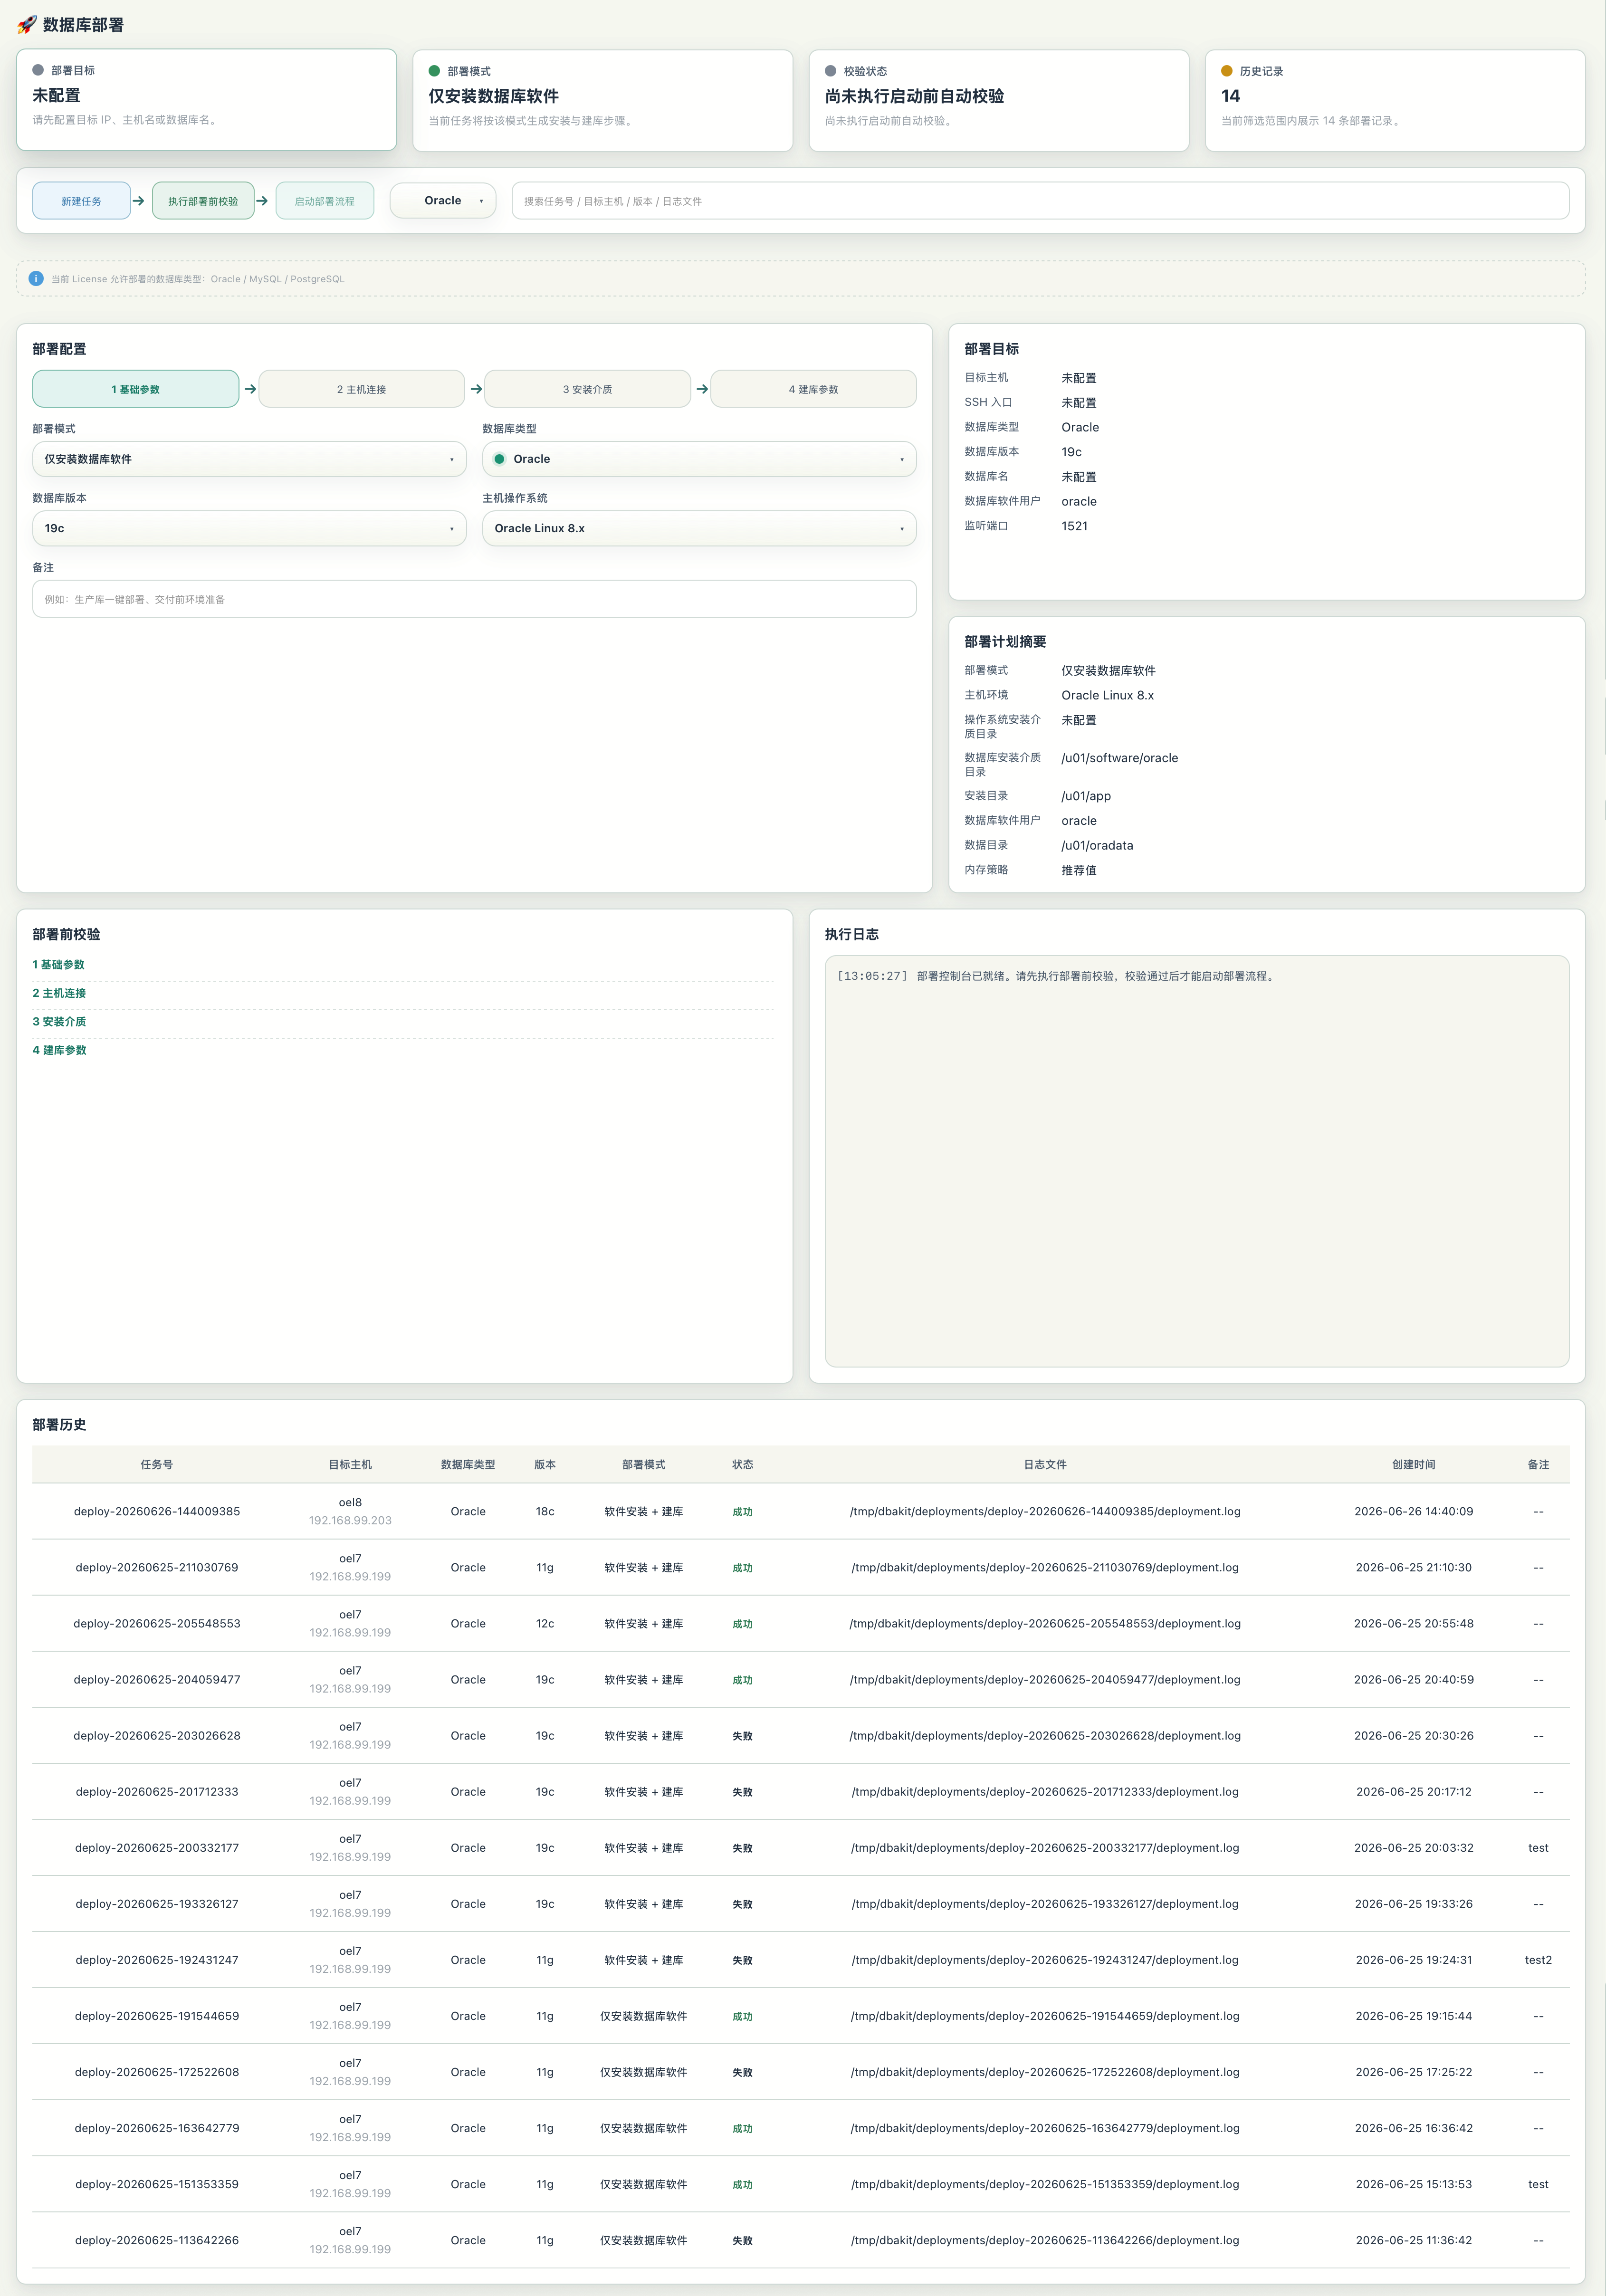Click arrow between 新建任务 and 执行部署前校验
The image size is (1606, 2296).
(x=139, y=201)
